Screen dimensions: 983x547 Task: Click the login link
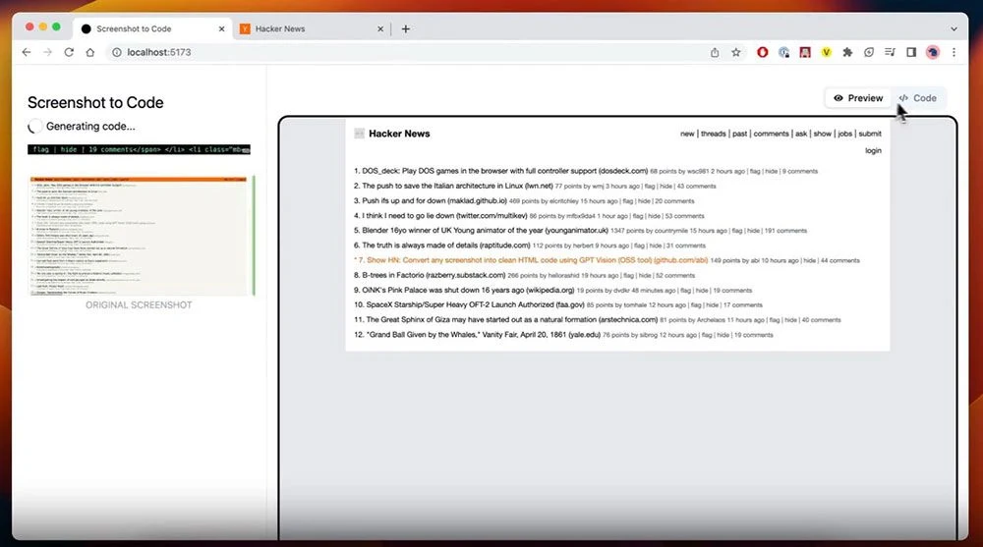[x=873, y=151]
